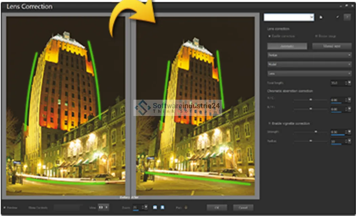Click the save preset icon beside preset box
The image size is (356, 216).
pos(321,17)
